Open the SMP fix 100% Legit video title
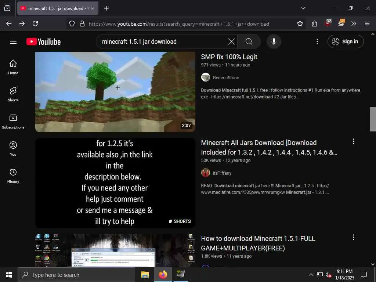 coord(229,57)
